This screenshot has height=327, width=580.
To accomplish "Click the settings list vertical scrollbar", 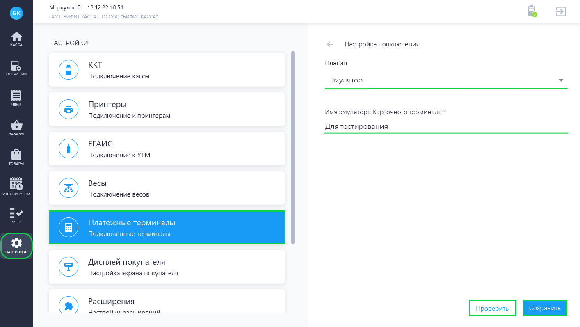I will point(293,147).
